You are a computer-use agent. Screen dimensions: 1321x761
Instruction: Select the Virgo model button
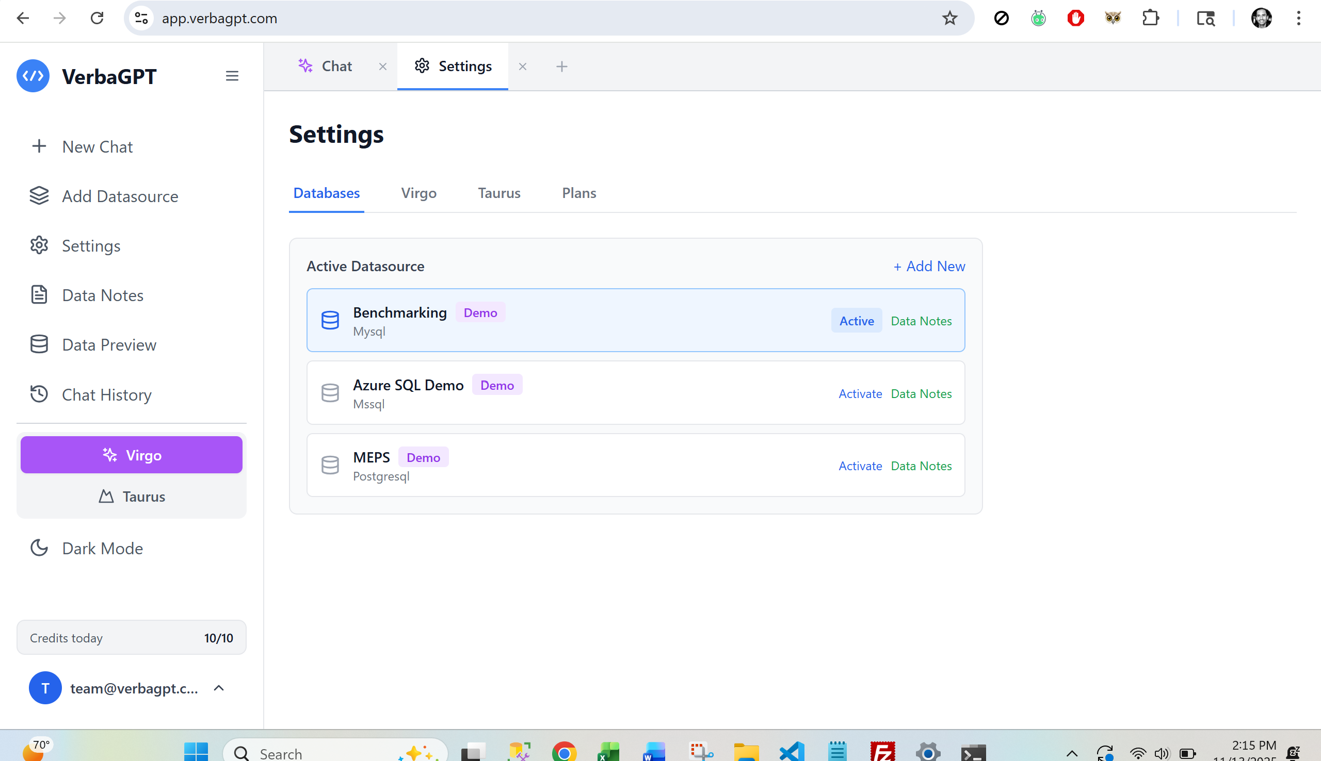(132, 455)
